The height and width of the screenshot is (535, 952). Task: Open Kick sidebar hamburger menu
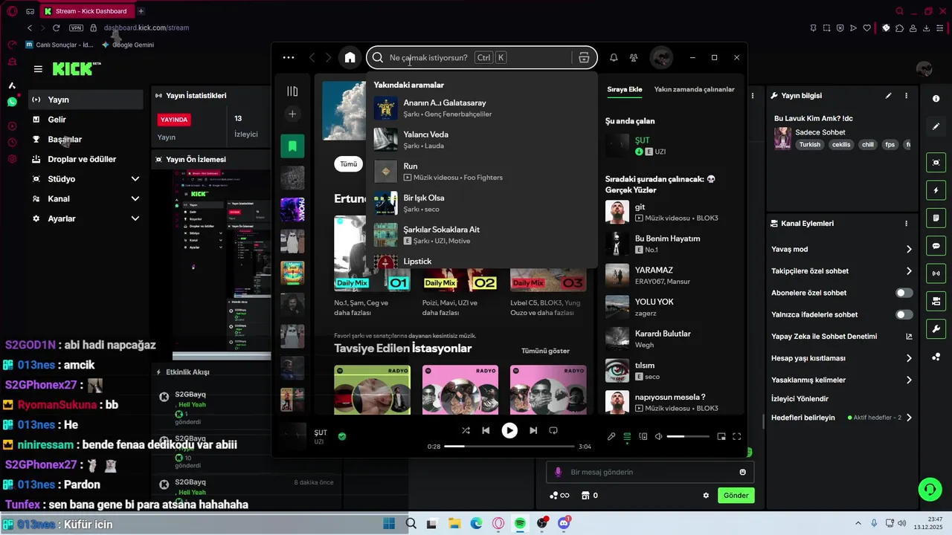coord(38,69)
